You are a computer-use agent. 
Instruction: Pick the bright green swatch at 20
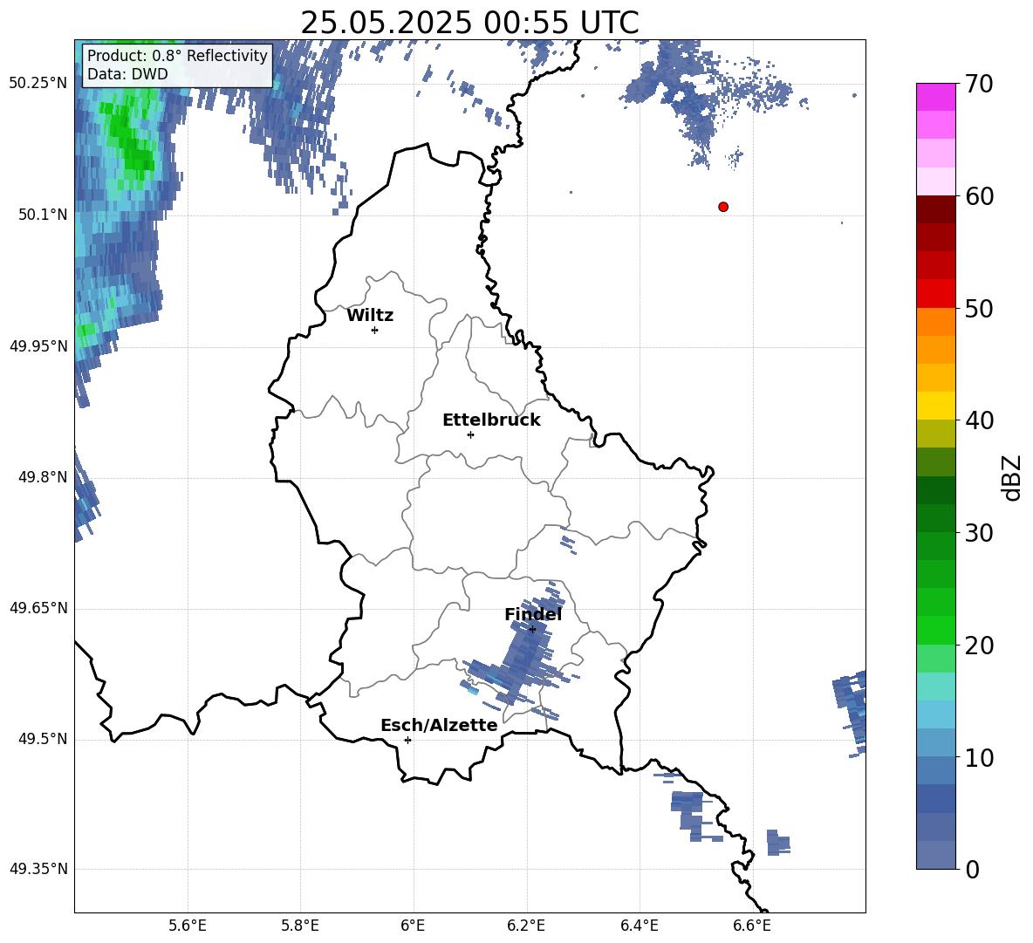click(935, 630)
